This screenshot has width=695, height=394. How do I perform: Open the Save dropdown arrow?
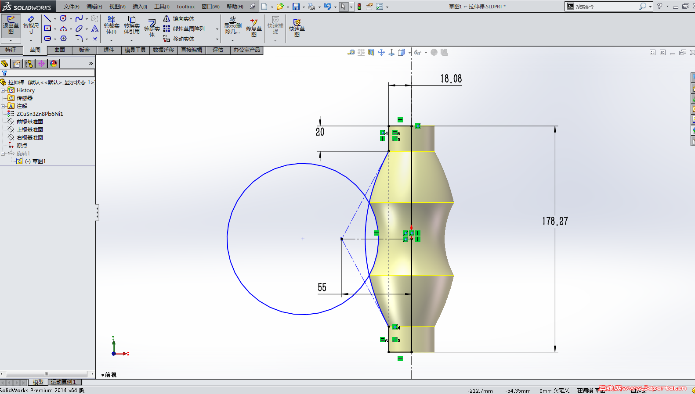pos(304,7)
